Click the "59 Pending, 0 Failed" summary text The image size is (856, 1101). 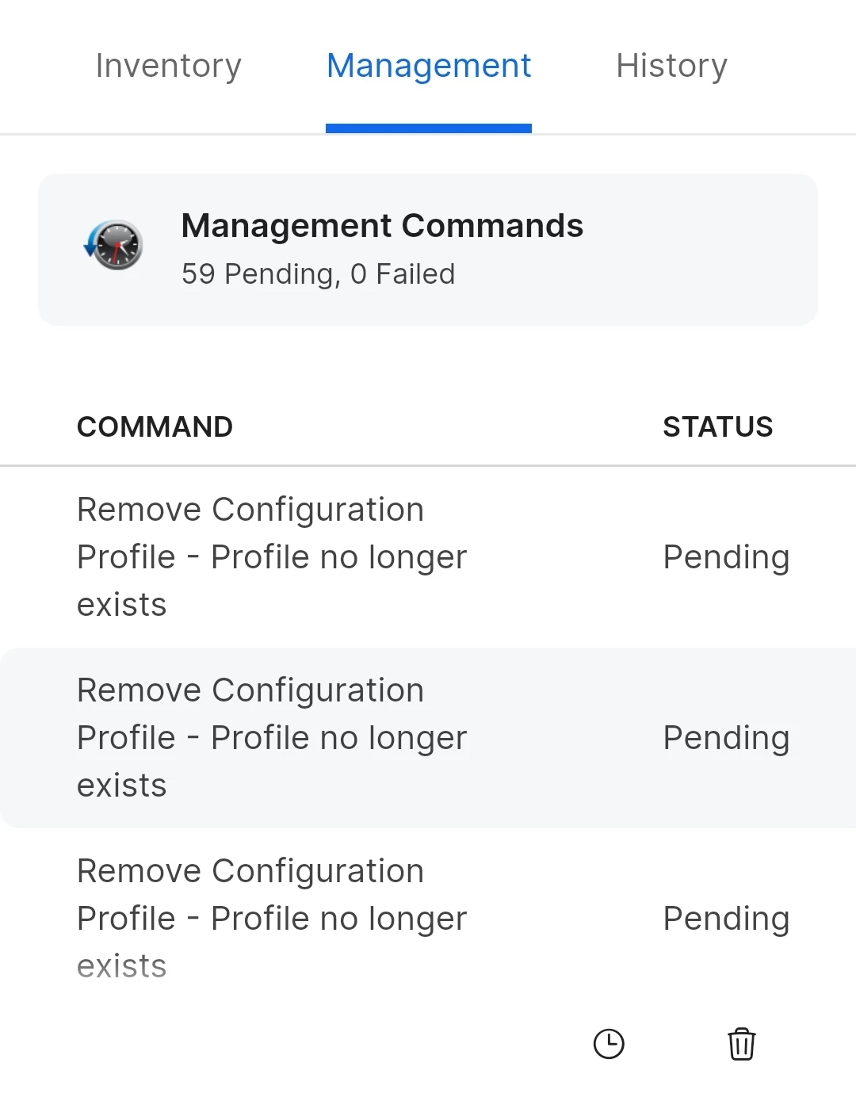tap(318, 274)
